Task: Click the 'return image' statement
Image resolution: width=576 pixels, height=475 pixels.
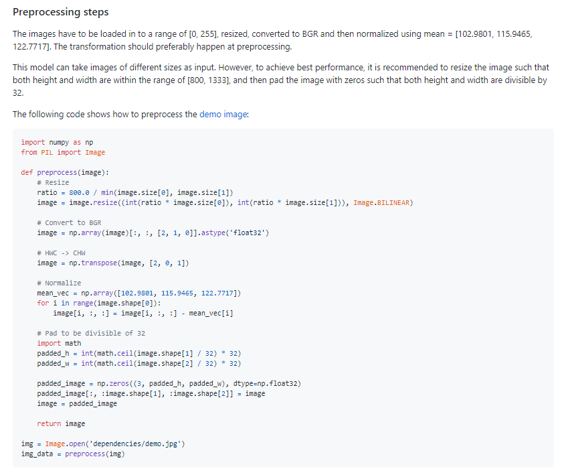Action: pos(61,423)
